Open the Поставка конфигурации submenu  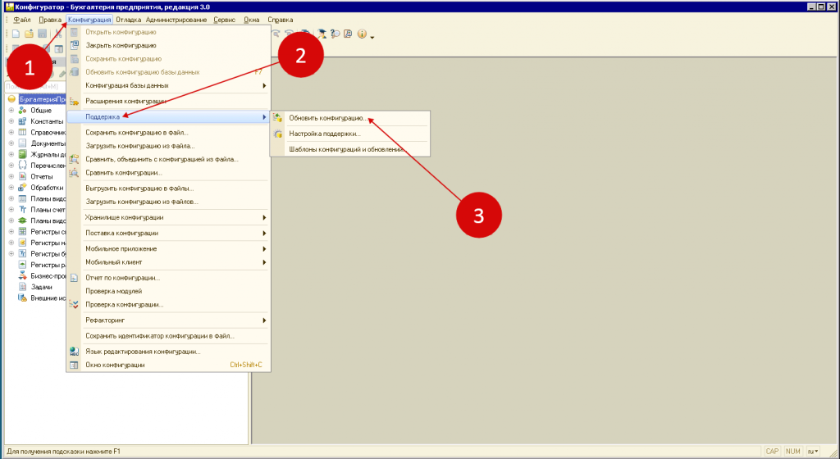pyautogui.click(x=169, y=234)
